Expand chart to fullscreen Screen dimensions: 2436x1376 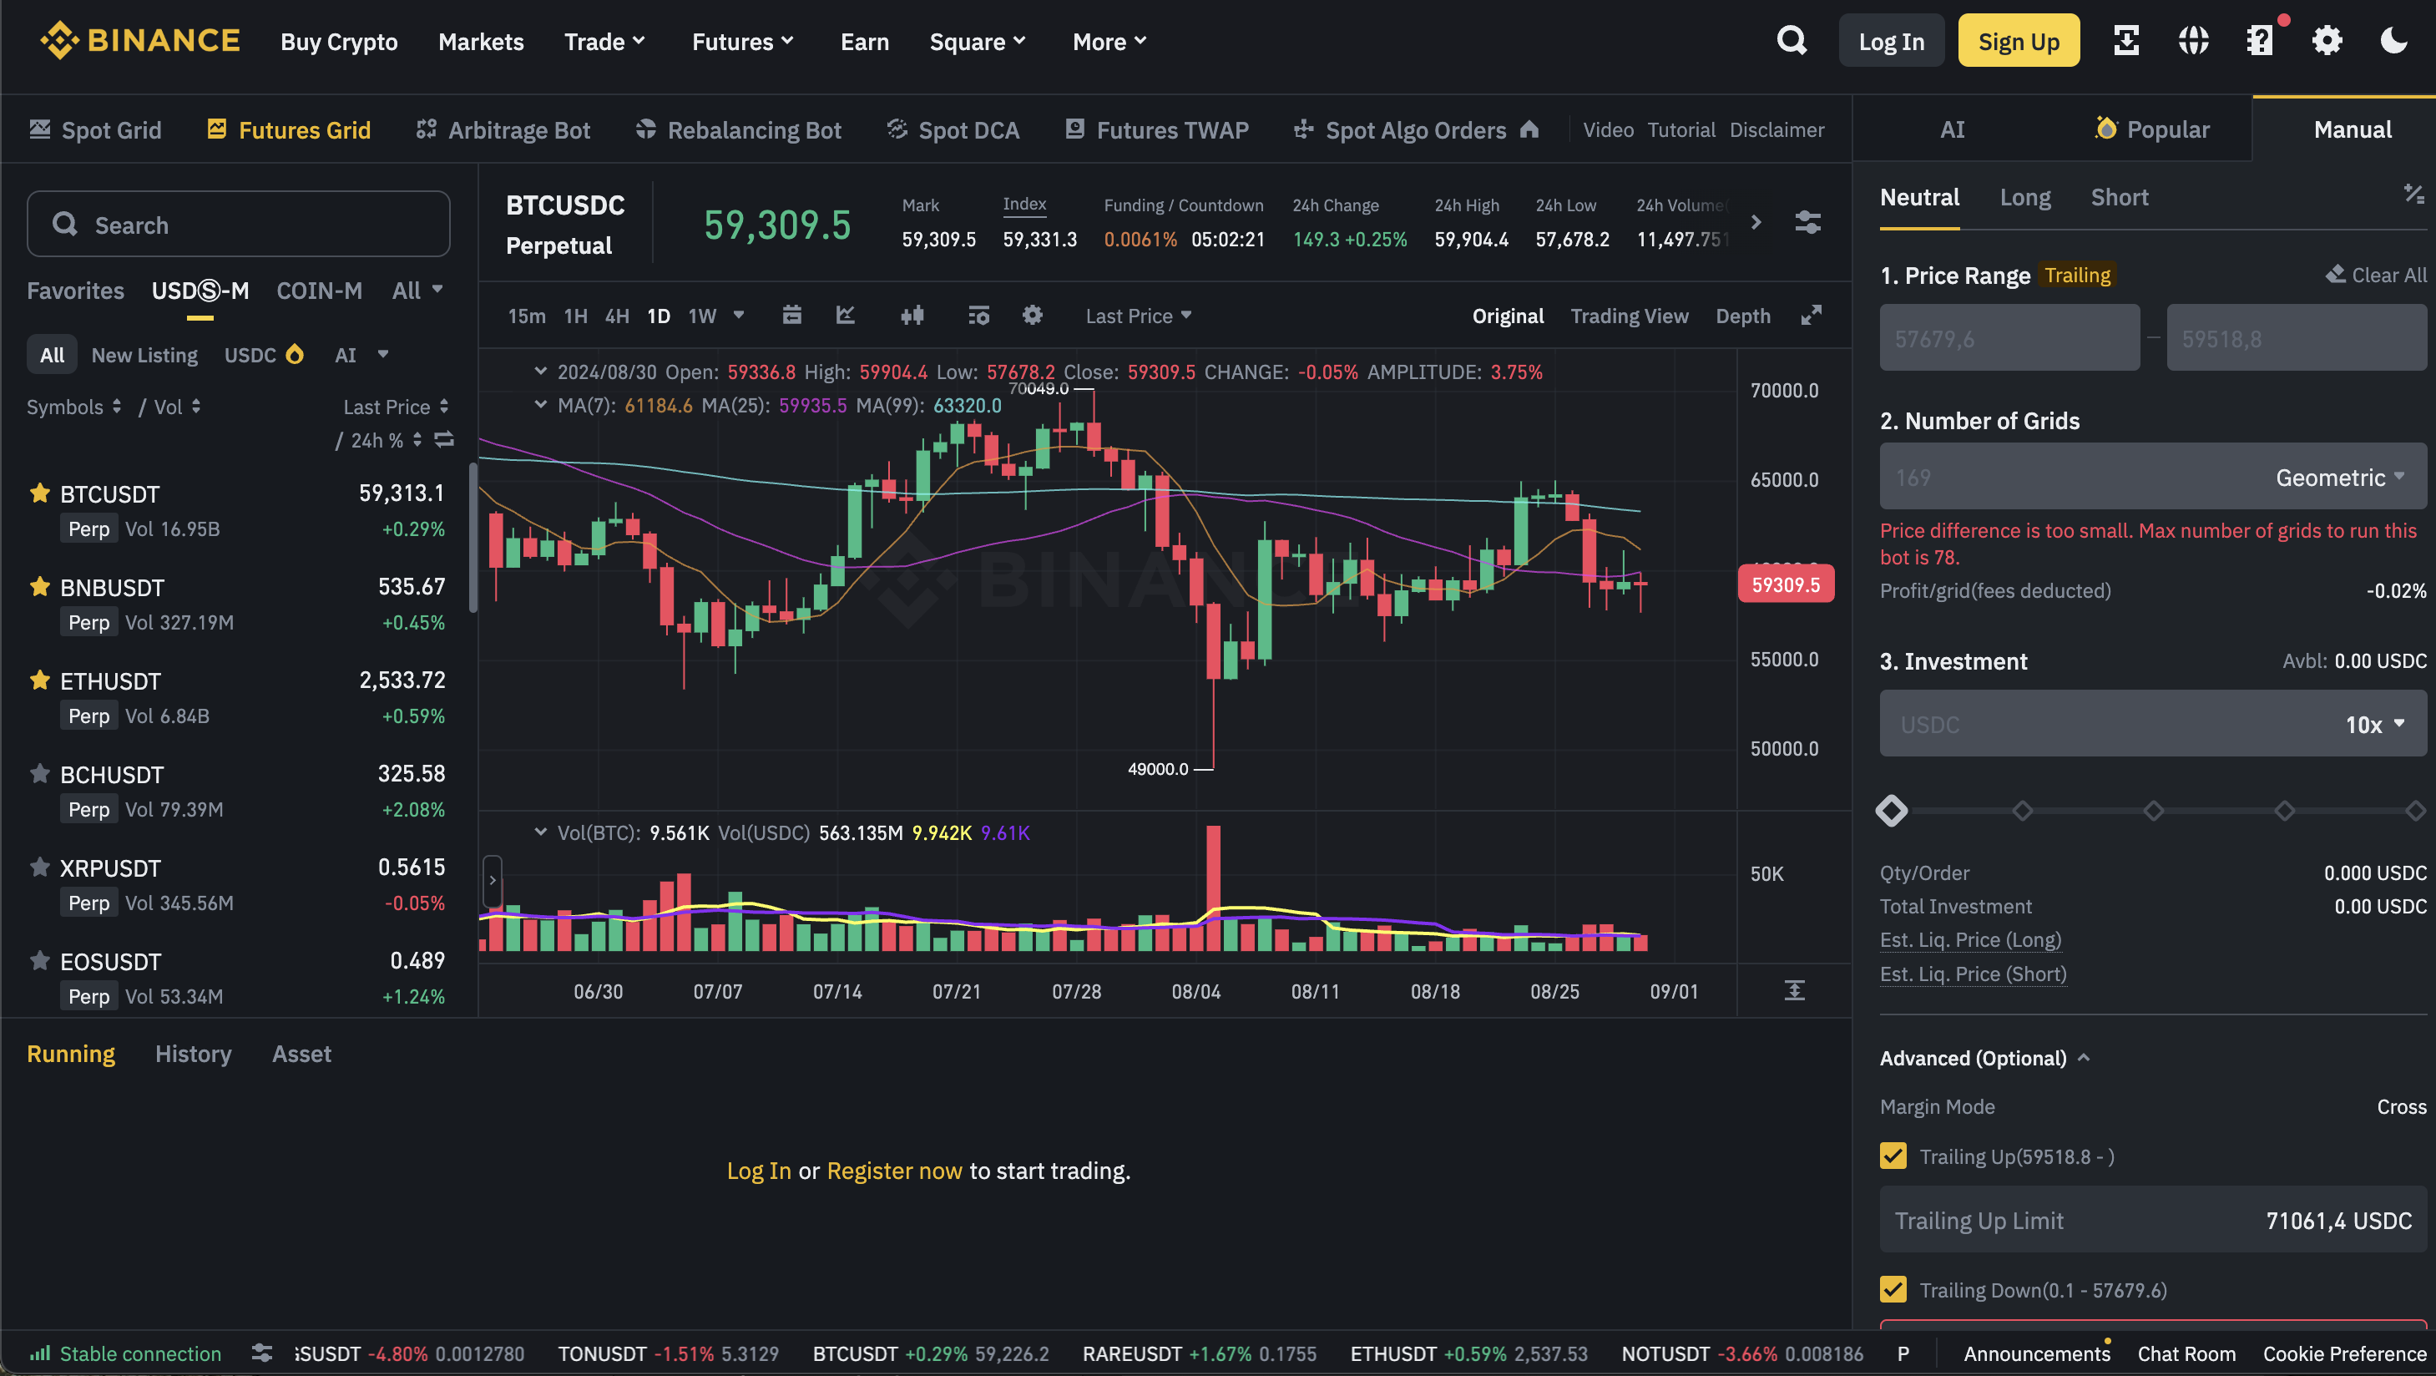point(1811,315)
